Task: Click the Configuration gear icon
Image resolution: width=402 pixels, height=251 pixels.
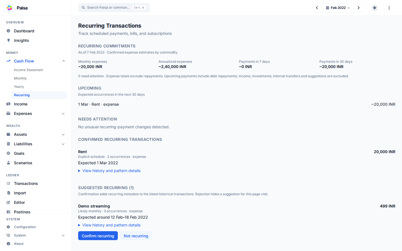Action: (8, 227)
